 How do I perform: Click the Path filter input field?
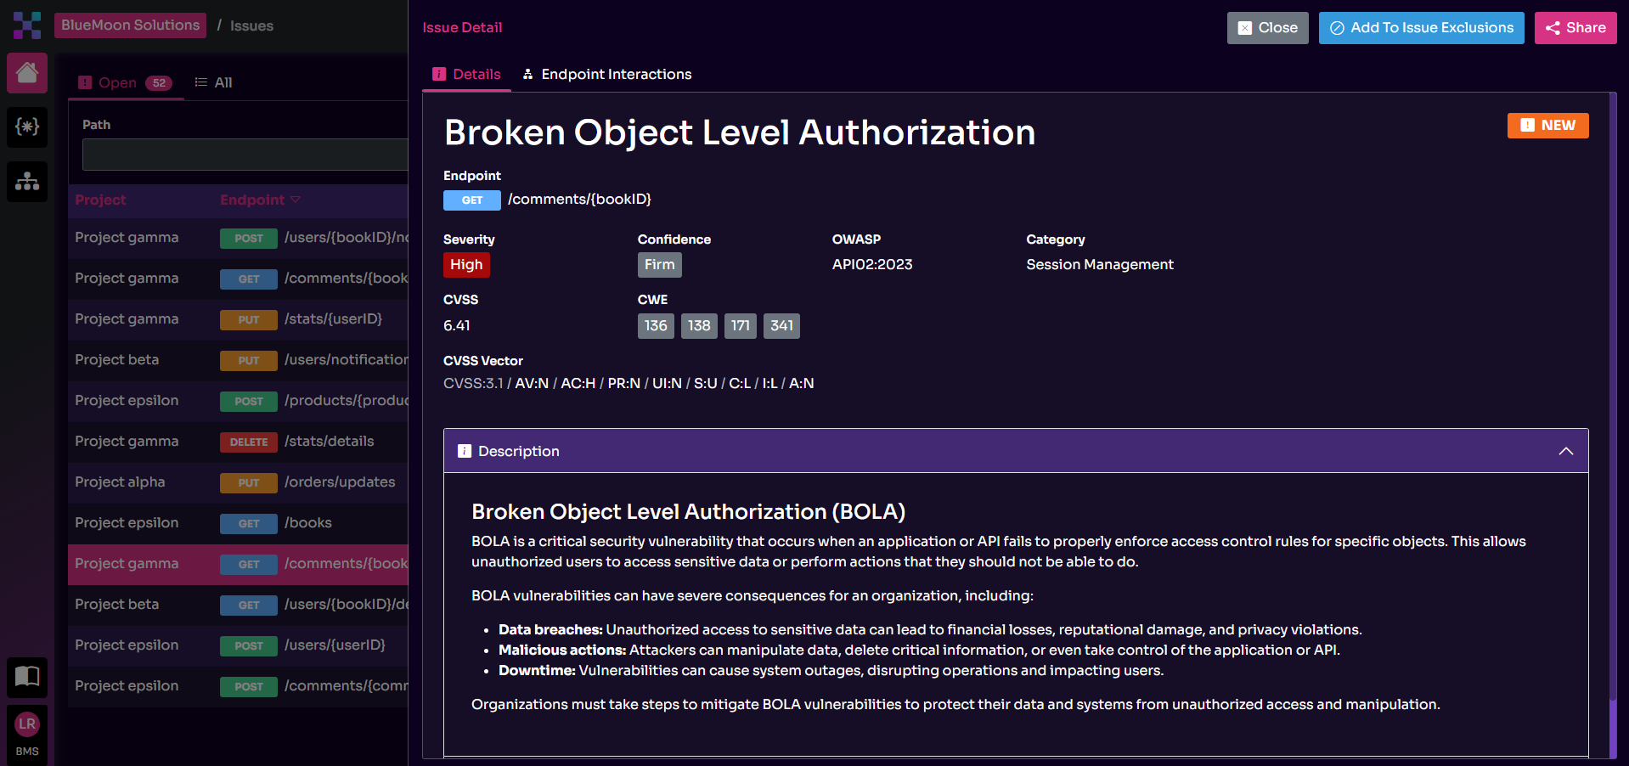[245, 155]
